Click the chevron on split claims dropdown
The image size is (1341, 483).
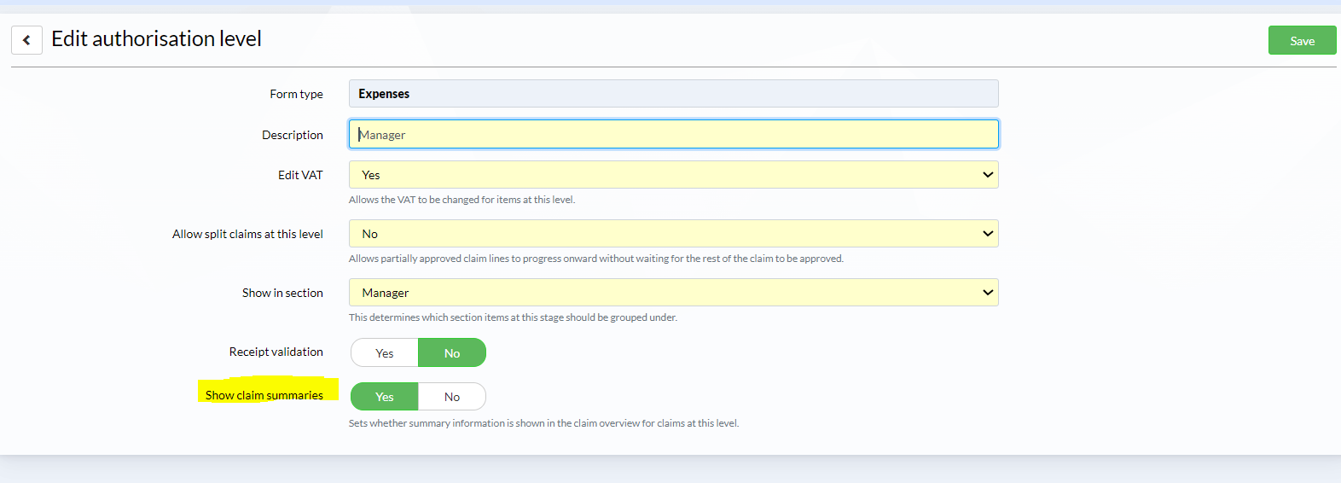click(x=988, y=234)
